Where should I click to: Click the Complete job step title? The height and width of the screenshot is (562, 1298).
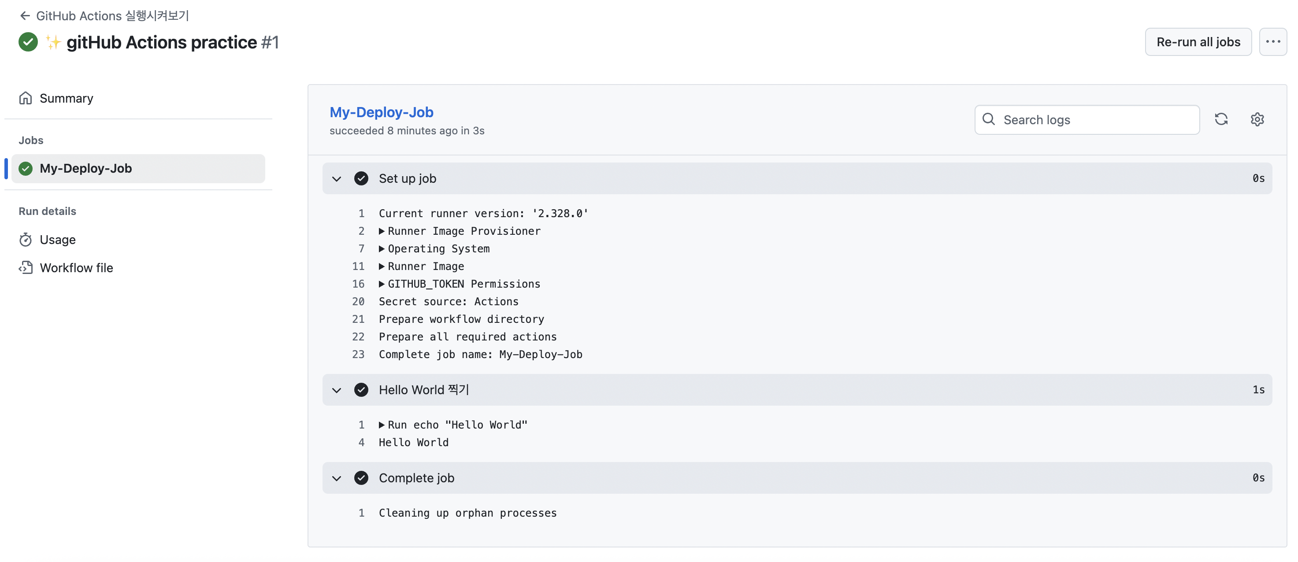point(416,478)
